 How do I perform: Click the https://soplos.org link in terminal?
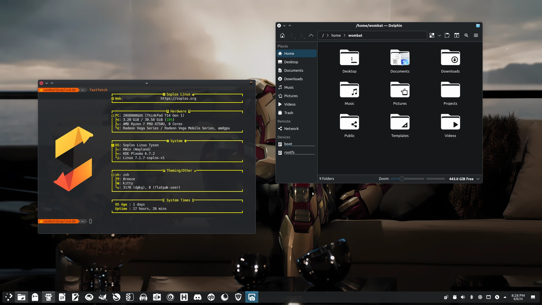click(178, 99)
